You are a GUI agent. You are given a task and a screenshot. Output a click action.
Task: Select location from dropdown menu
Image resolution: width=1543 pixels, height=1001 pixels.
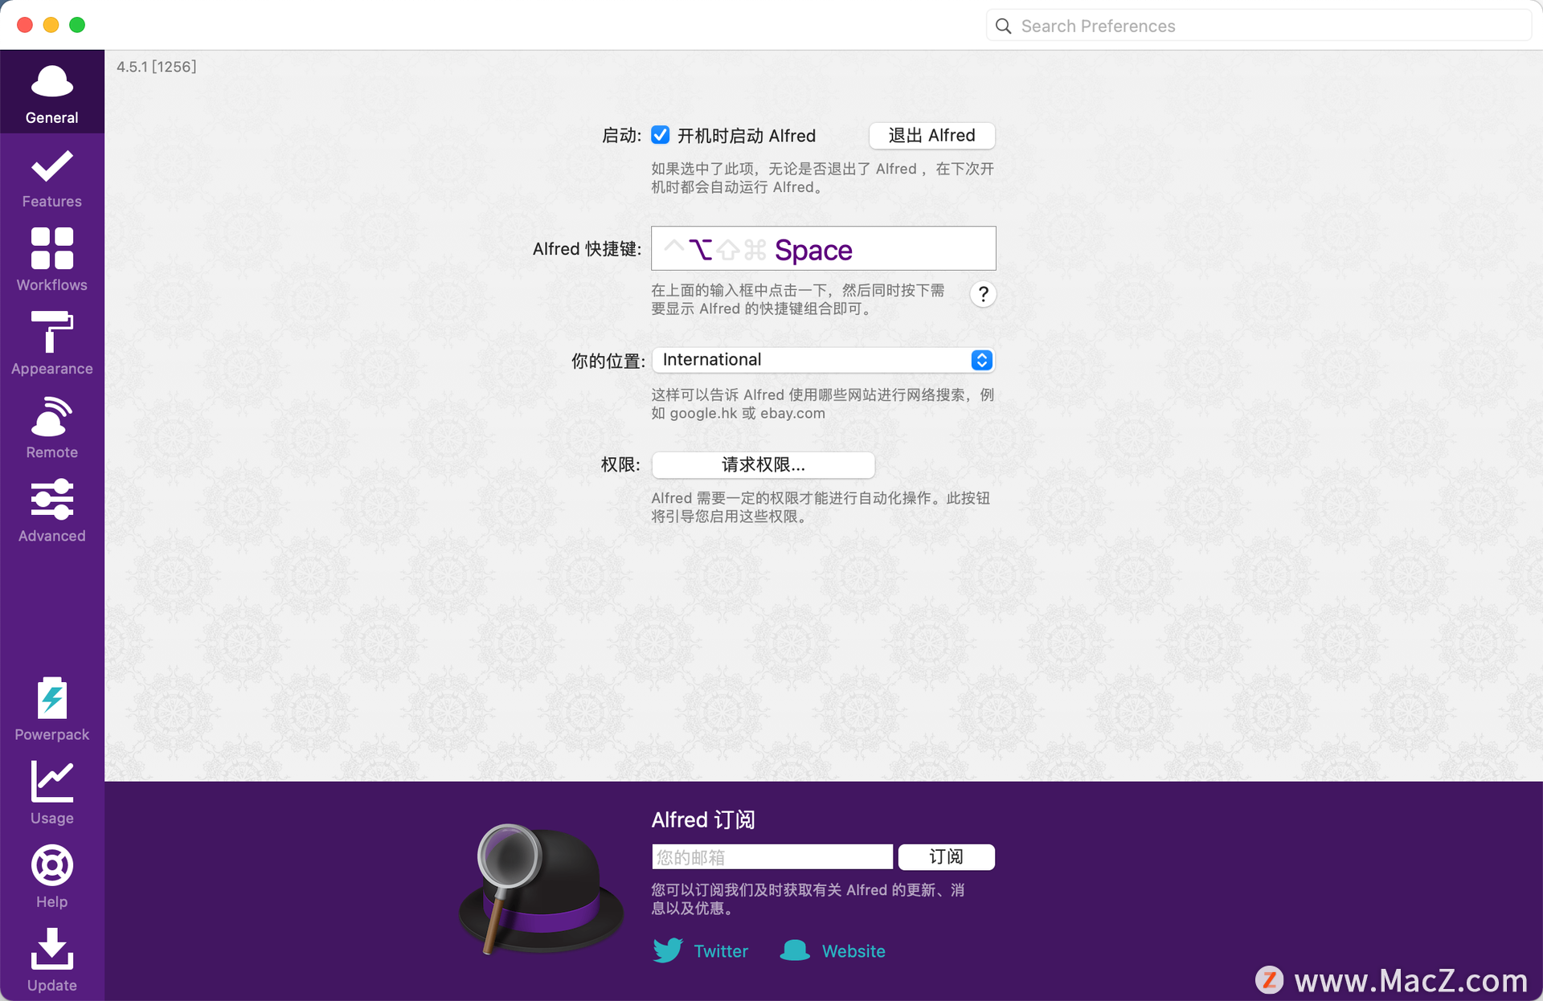click(823, 360)
